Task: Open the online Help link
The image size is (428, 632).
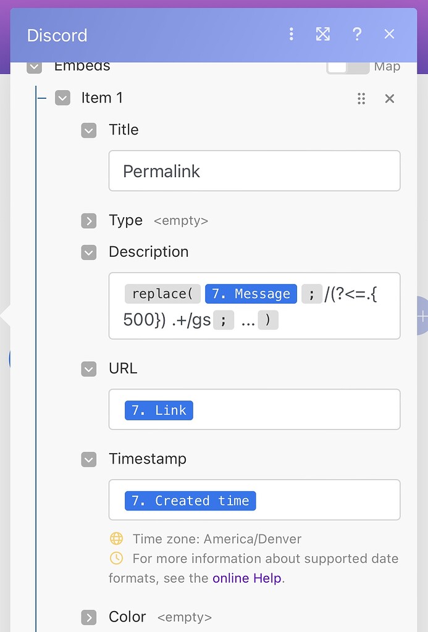Action: [246, 578]
